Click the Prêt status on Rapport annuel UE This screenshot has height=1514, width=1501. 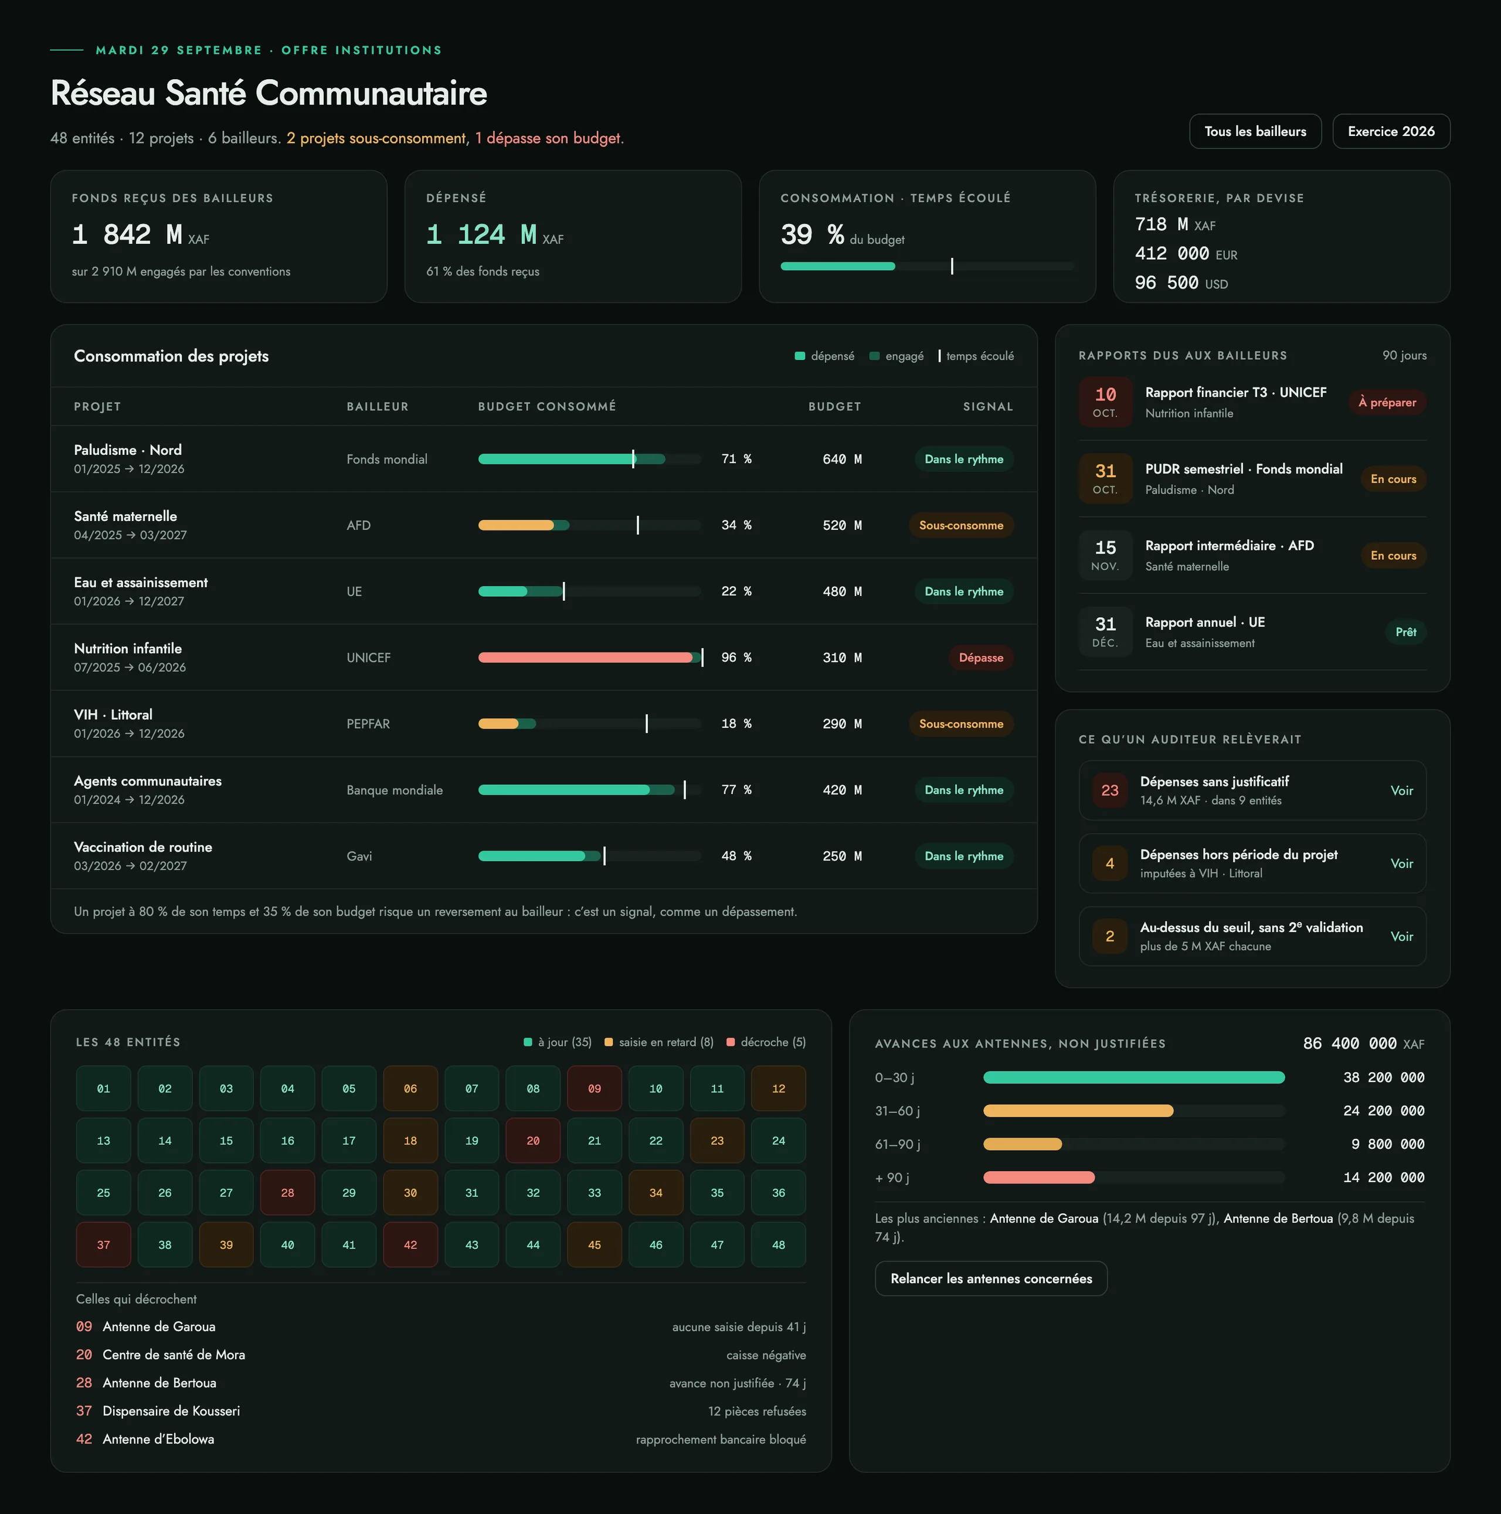click(1405, 632)
